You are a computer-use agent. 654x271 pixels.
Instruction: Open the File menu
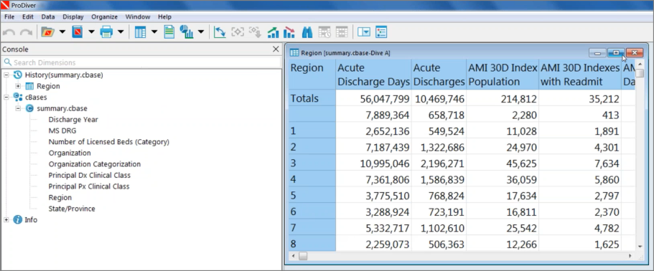[9, 17]
